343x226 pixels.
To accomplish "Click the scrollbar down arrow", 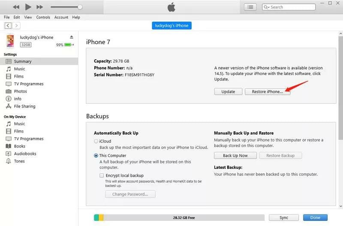I will click(x=340, y=206).
